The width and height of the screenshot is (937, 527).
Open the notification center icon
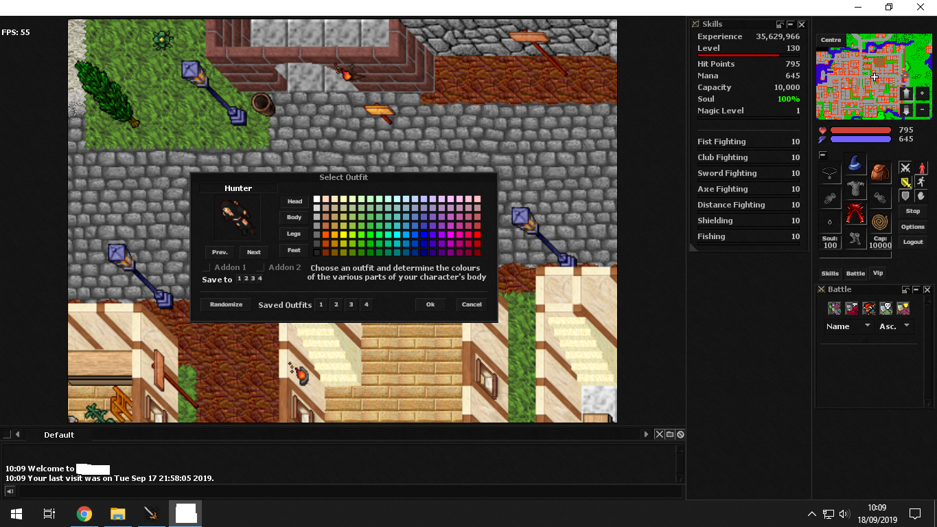pos(914,514)
